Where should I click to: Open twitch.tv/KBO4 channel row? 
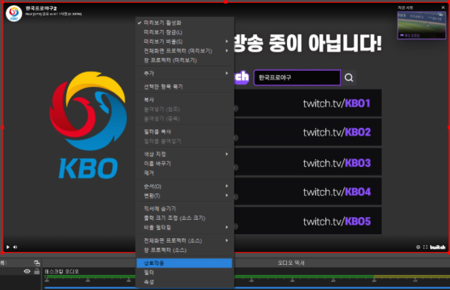click(x=308, y=191)
